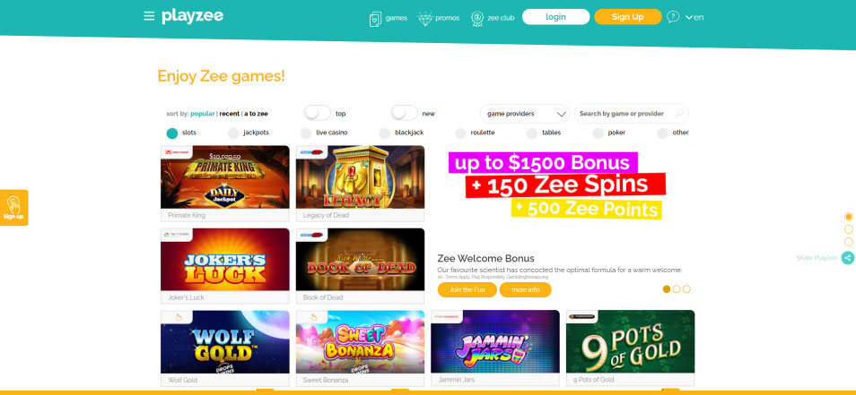Open the Wolf Gold game thumbnail
The height and width of the screenshot is (395, 856).
point(225,342)
